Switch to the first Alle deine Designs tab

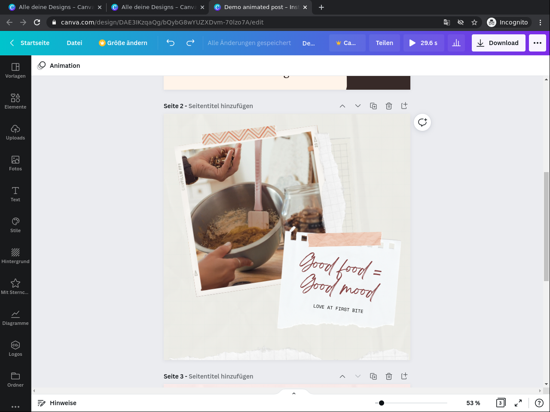[x=55, y=7]
